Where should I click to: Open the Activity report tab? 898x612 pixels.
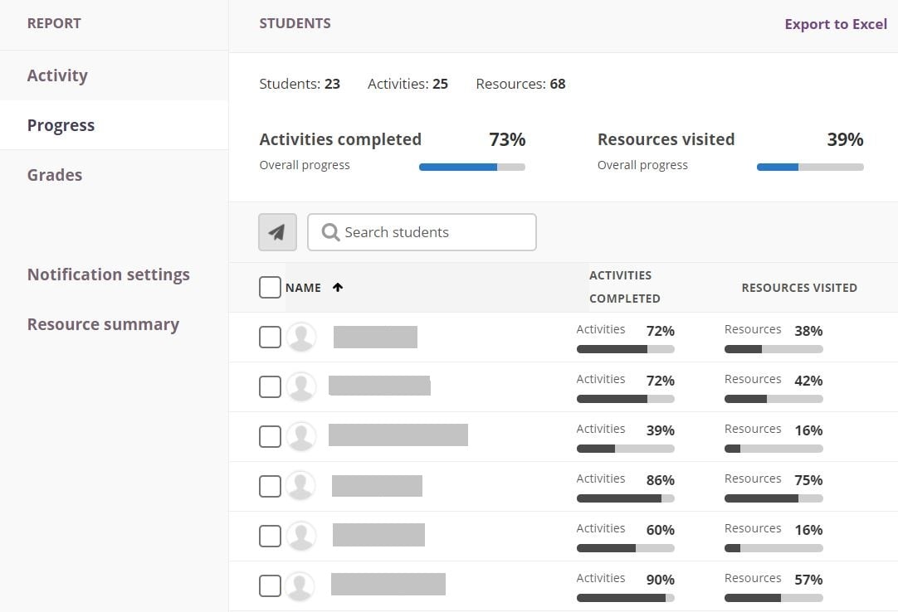coord(57,75)
